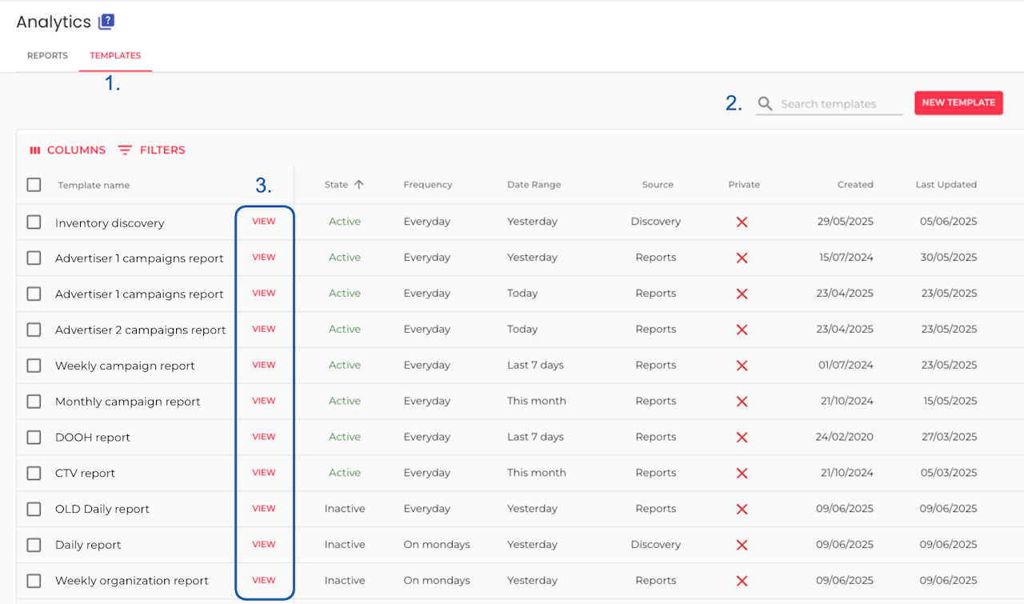Open the Columns selector icon
This screenshot has width=1024, height=604.
(34, 150)
